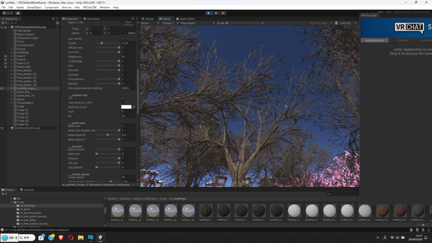Toggle visibility of town2 (1) object
The image size is (432, 243).
tap(5, 63)
